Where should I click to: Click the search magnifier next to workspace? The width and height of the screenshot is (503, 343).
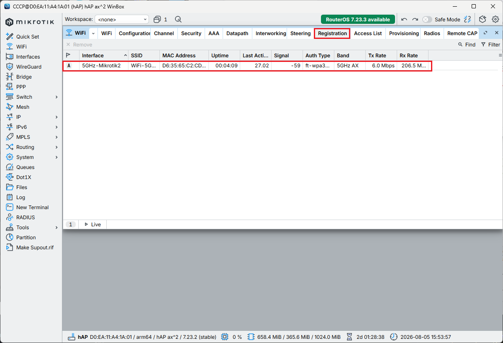(178, 19)
